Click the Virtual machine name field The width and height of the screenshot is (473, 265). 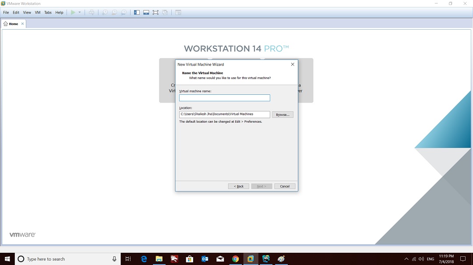click(x=224, y=98)
